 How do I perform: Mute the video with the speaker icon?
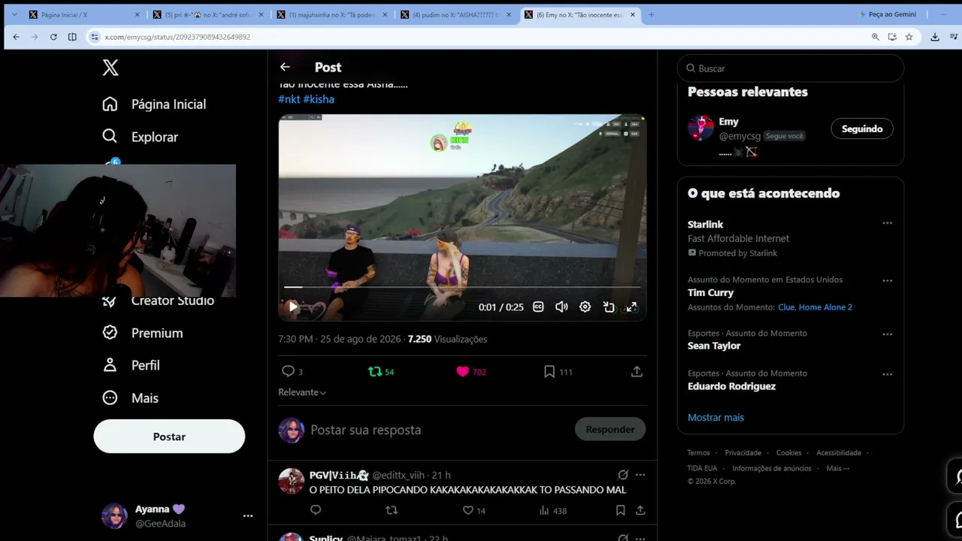561,307
